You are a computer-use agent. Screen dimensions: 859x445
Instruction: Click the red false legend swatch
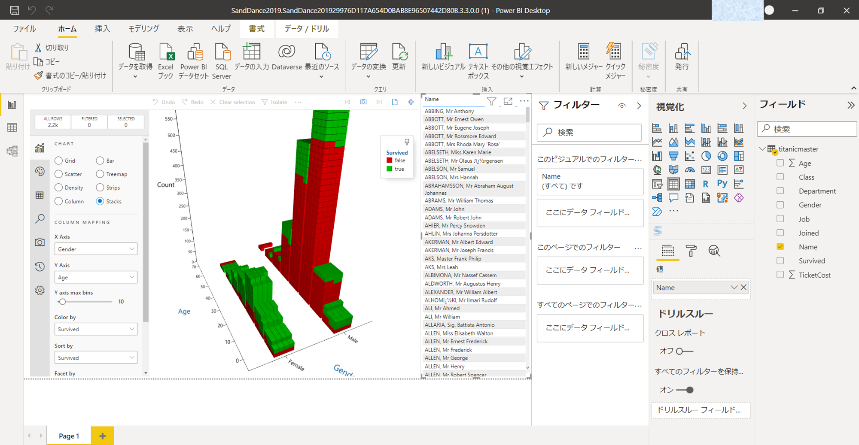(x=390, y=160)
